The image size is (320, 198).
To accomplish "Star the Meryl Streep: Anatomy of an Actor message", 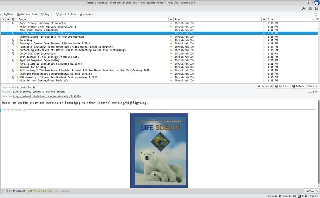I will pyautogui.click(x=8, y=23).
